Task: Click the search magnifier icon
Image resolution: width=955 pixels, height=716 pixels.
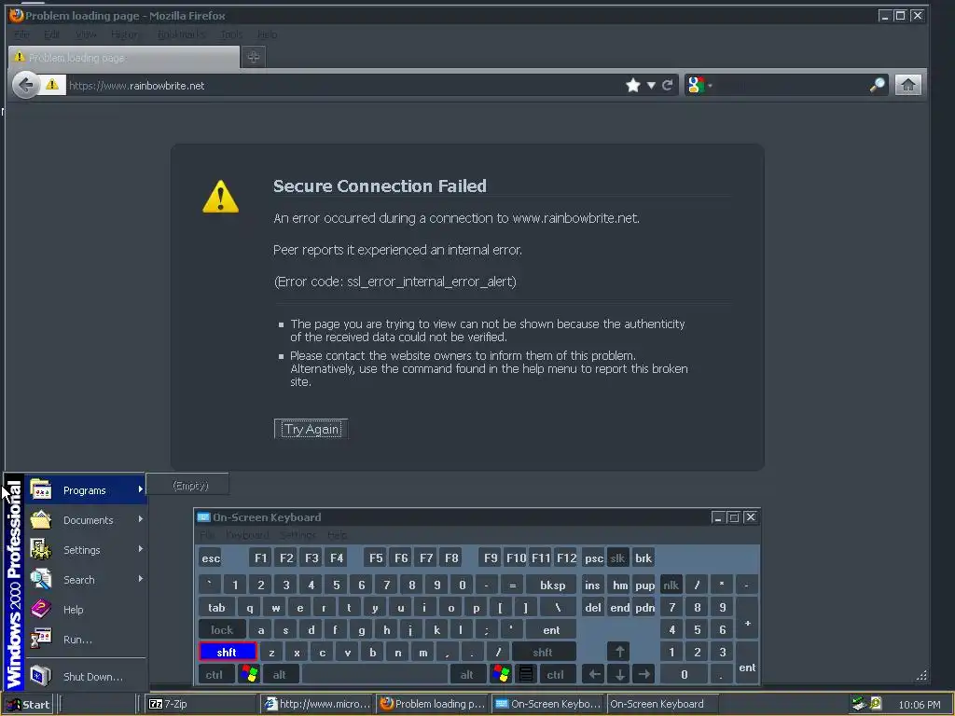Action: [877, 85]
